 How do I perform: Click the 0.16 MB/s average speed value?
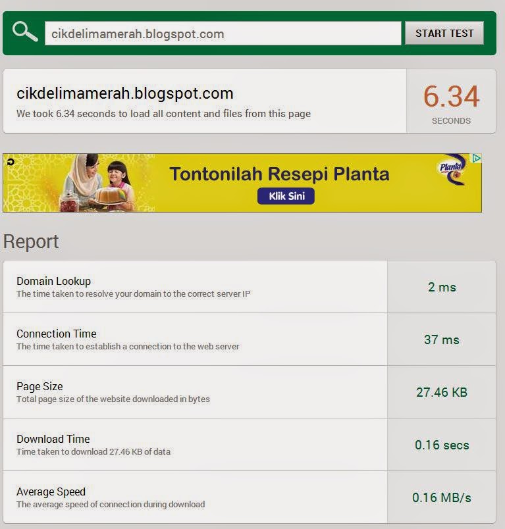point(442,497)
